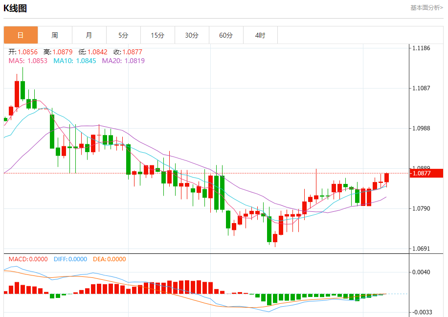Open the 30分 interval tab
448x317 pixels.
coord(192,35)
